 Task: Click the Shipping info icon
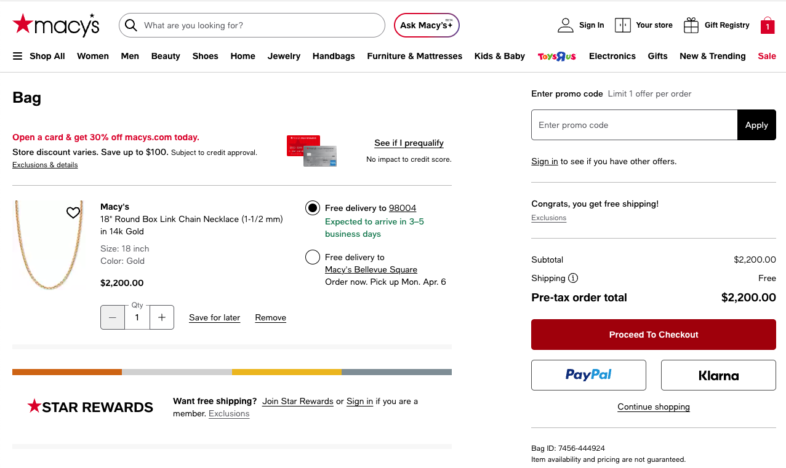click(573, 278)
